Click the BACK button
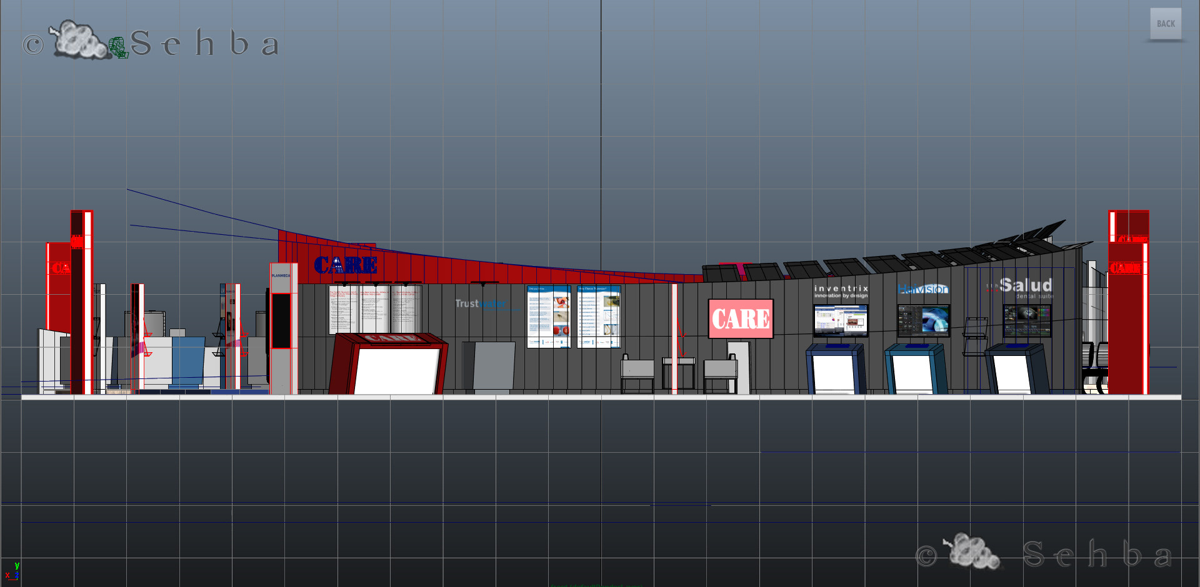1200x587 pixels. (1166, 24)
